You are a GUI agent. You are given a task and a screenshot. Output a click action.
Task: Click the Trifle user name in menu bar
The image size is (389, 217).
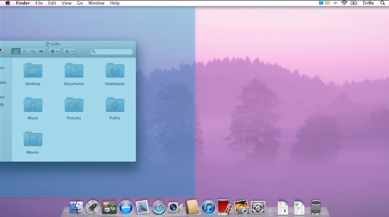368,3
